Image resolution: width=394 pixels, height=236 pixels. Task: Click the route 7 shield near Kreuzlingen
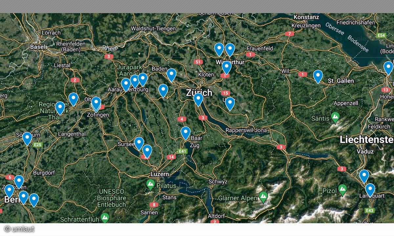coord(289,34)
